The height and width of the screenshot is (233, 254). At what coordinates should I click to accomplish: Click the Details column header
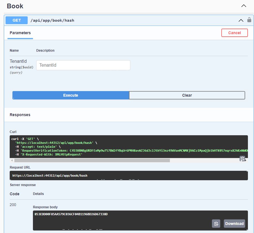38,194
